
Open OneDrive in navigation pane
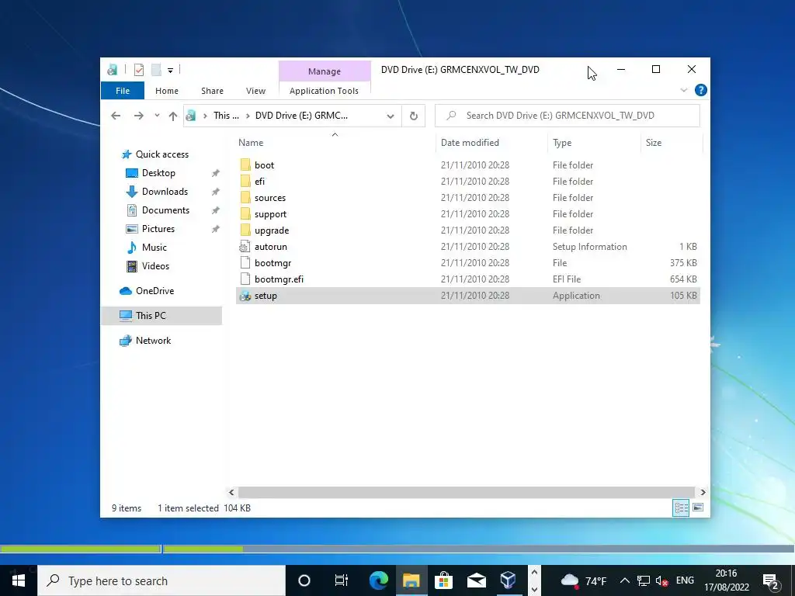coord(154,291)
